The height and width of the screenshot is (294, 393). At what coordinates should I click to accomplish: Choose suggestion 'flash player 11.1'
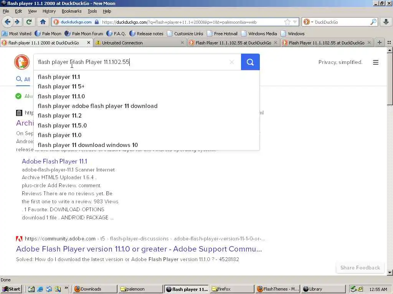click(x=146, y=77)
